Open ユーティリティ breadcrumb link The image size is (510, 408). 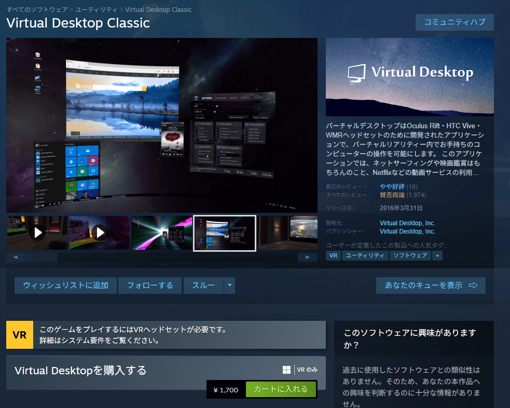(97, 10)
